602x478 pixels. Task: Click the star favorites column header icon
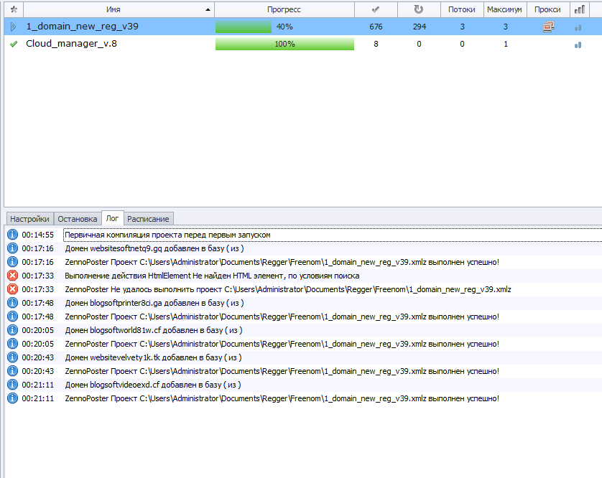14,9
